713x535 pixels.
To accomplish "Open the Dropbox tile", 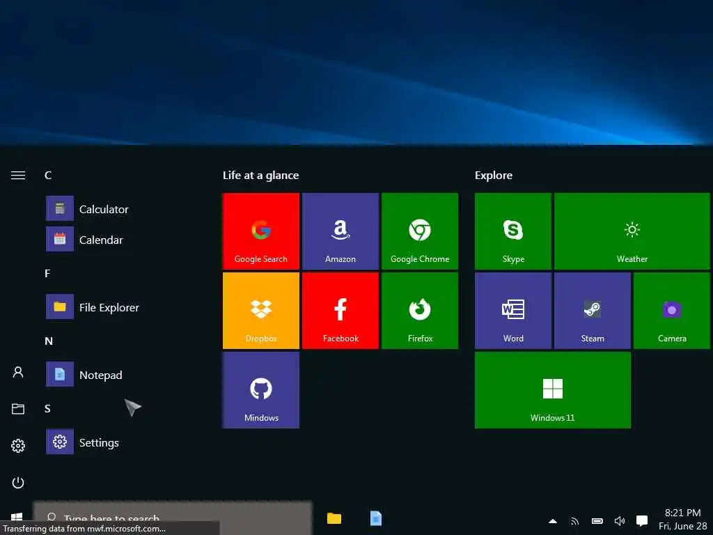I will click(261, 311).
